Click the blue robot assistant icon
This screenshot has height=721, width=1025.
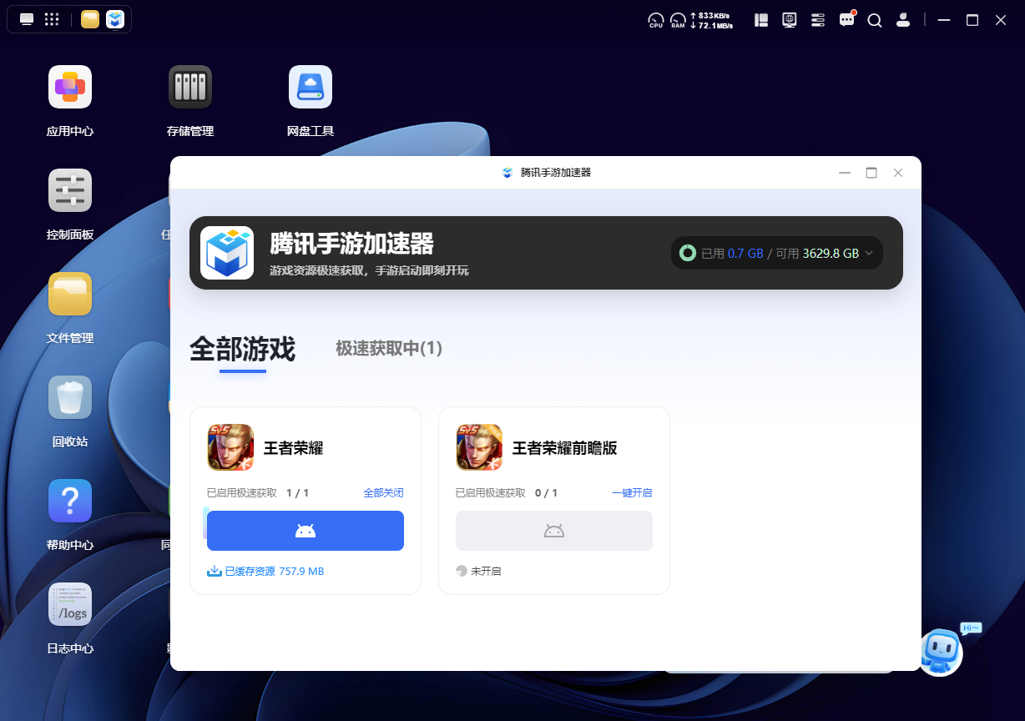[941, 653]
